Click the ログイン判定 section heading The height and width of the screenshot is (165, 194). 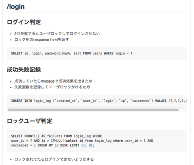[24, 22]
